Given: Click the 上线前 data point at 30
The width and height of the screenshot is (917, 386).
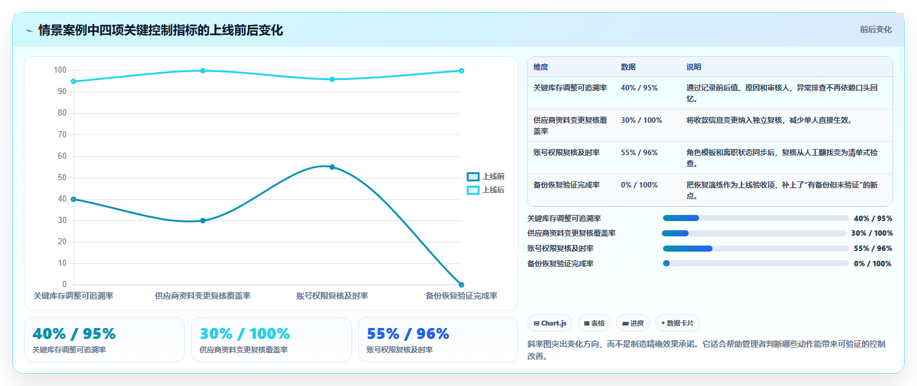Looking at the screenshot, I should [203, 220].
